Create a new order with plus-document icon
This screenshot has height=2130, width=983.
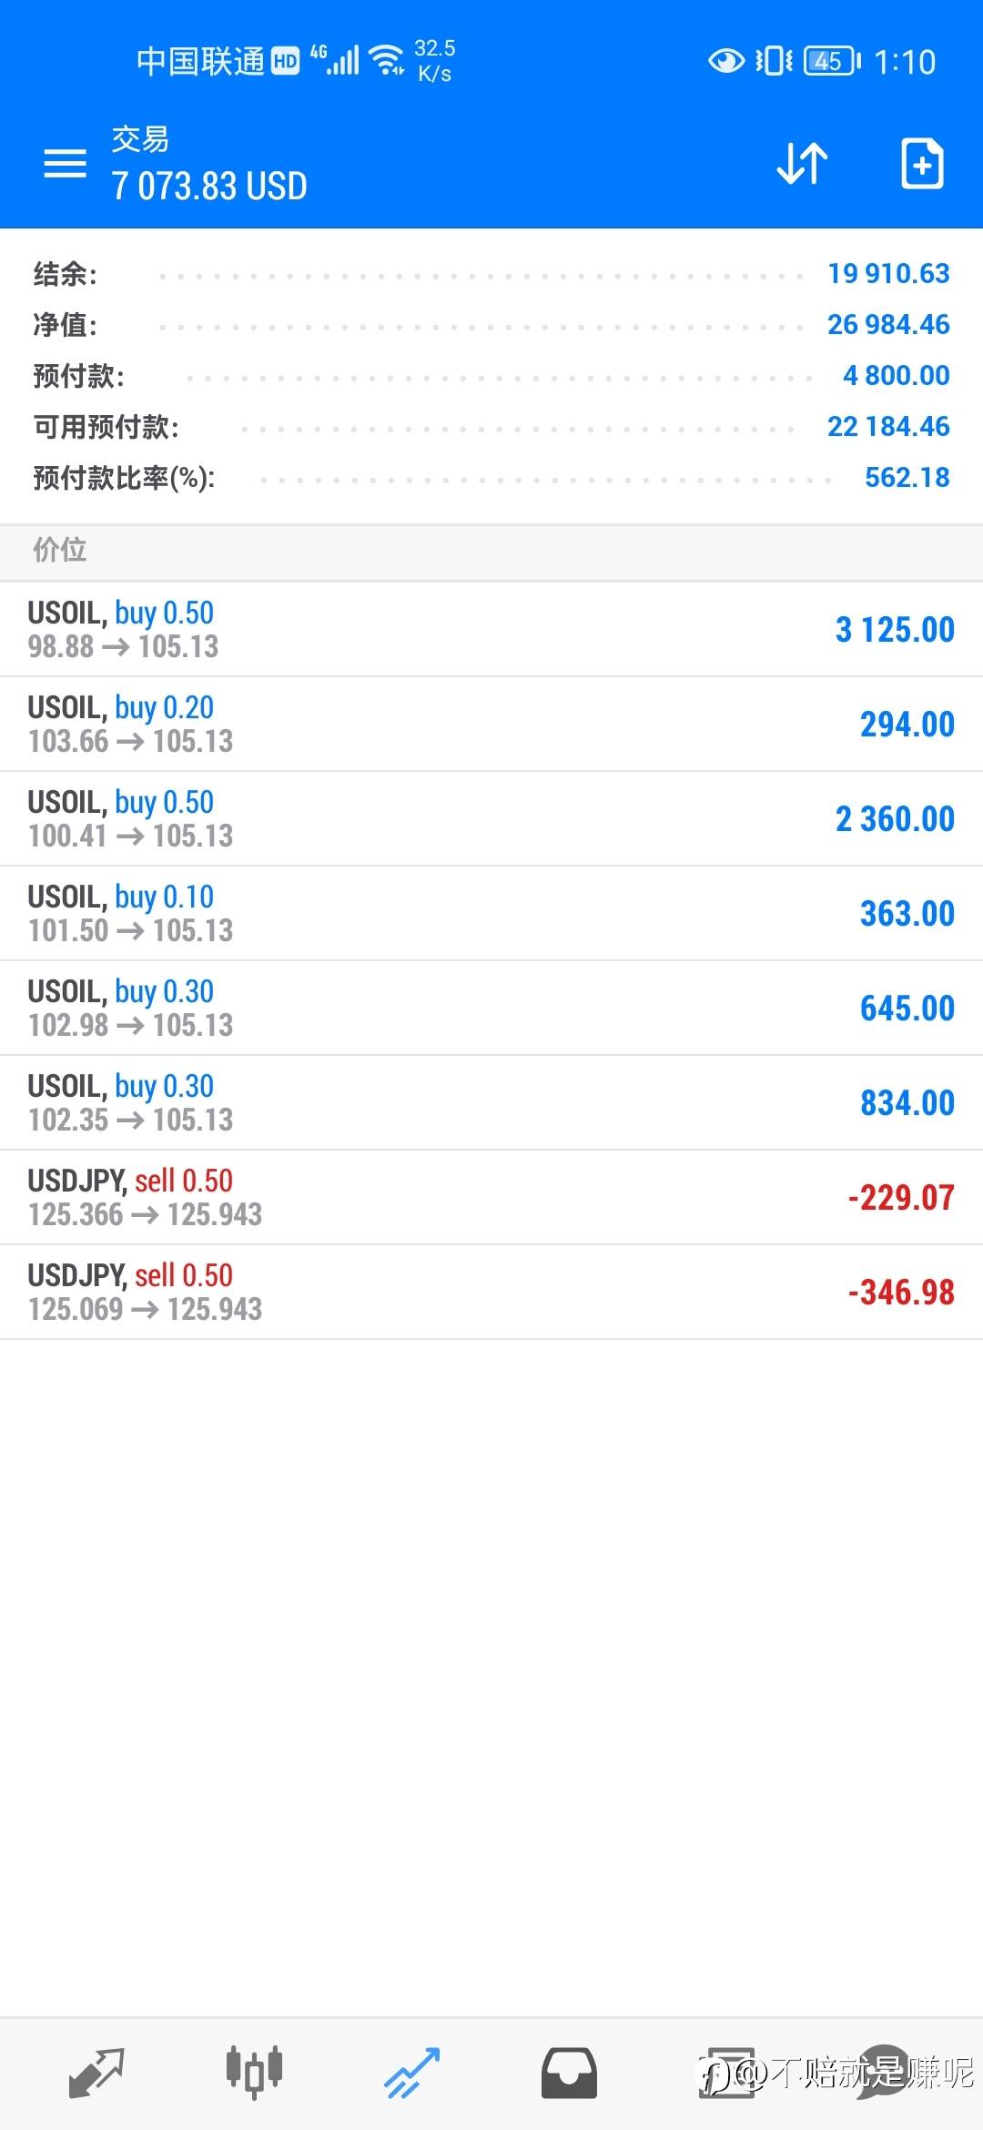click(x=921, y=164)
